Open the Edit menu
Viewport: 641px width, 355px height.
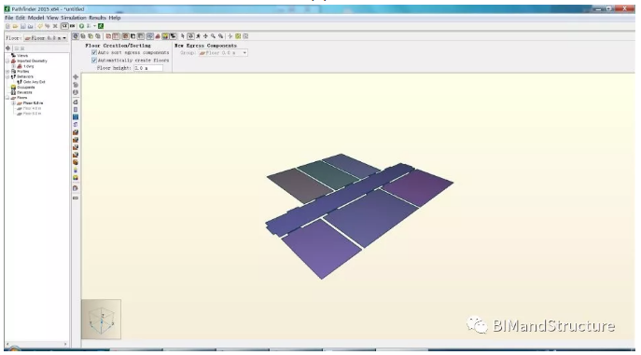tap(20, 18)
